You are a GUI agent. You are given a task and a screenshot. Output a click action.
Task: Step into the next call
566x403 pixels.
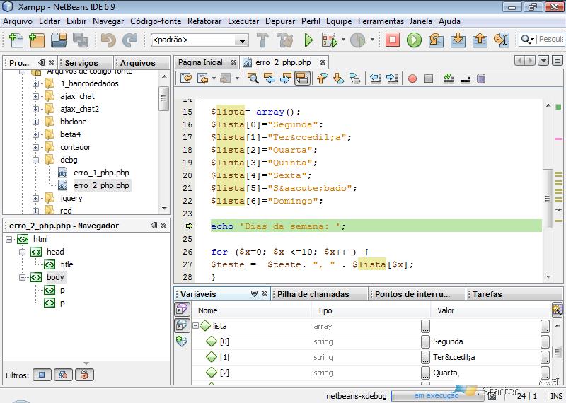(457, 40)
